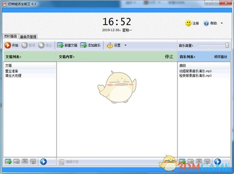Select 动感背景音乐演示.mp3 track
The height and width of the screenshot is (174, 234).
pos(204,71)
